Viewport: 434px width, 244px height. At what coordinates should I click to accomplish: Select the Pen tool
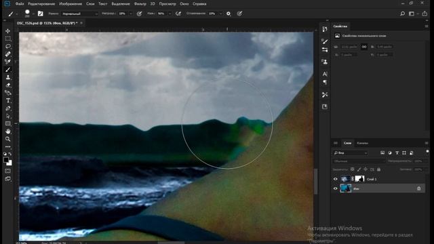tap(7, 108)
